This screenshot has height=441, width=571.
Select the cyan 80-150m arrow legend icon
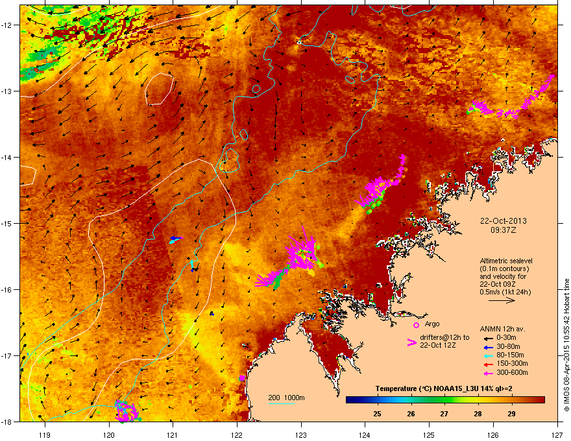[x=489, y=355]
